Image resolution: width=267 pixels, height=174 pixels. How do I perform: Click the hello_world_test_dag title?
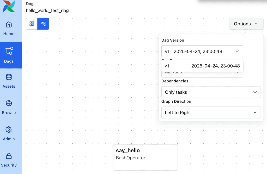tap(47, 11)
